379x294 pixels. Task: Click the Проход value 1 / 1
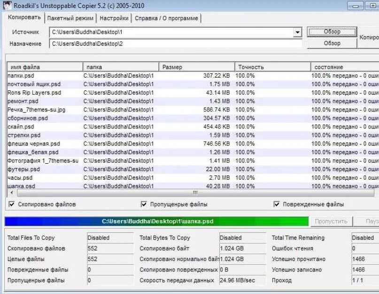click(x=365, y=280)
